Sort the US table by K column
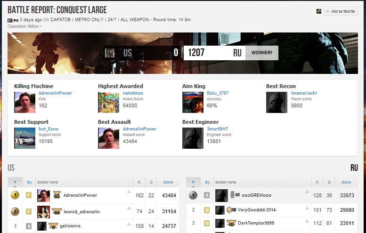366x233 pixels. click(139, 182)
